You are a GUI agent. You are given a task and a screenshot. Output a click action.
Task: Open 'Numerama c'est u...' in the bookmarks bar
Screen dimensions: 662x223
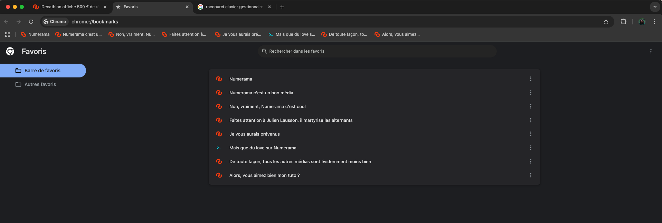coord(78,34)
